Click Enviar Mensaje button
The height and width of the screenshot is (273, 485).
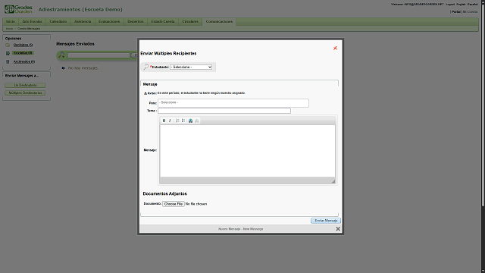click(x=326, y=221)
